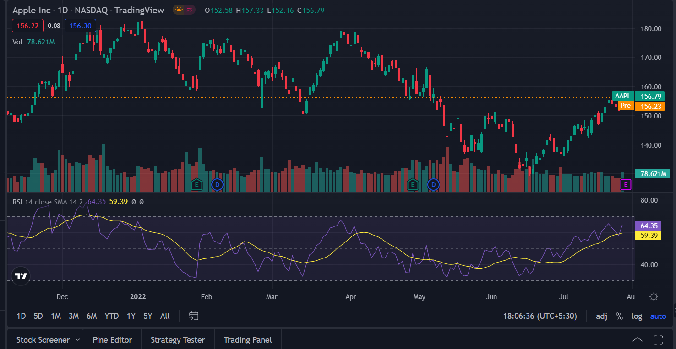Expand bottom panel with the up chevron
676x349 pixels.
tap(638, 339)
